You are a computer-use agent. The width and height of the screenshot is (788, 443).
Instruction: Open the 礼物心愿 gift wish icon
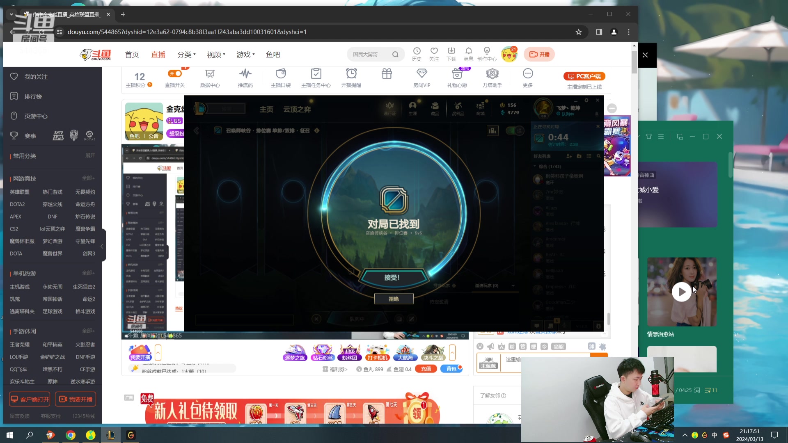[457, 78]
